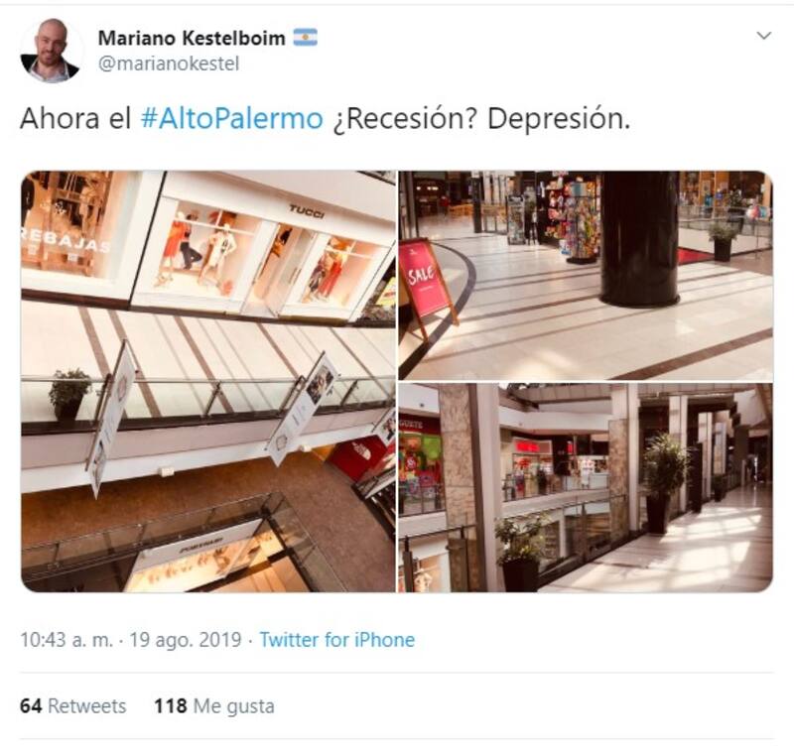Click the tweet text Depresión
The height and width of the screenshot is (754, 794).
click(x=559, y=119)
